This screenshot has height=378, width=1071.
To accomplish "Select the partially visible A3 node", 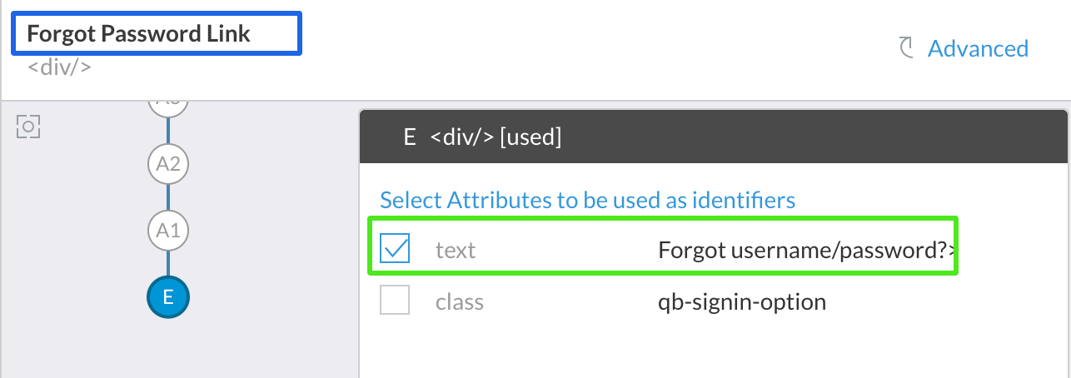I will [168, 106].
